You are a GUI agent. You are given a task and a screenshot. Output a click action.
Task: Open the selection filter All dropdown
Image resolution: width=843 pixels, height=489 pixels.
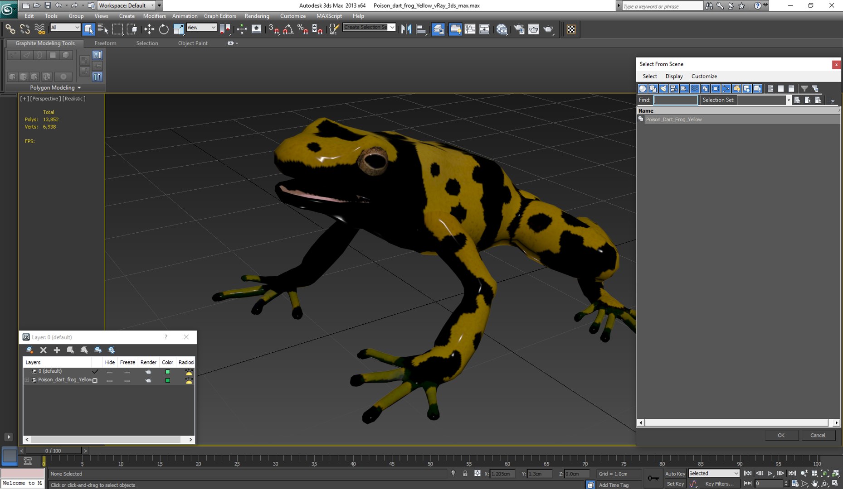[65, 28]
